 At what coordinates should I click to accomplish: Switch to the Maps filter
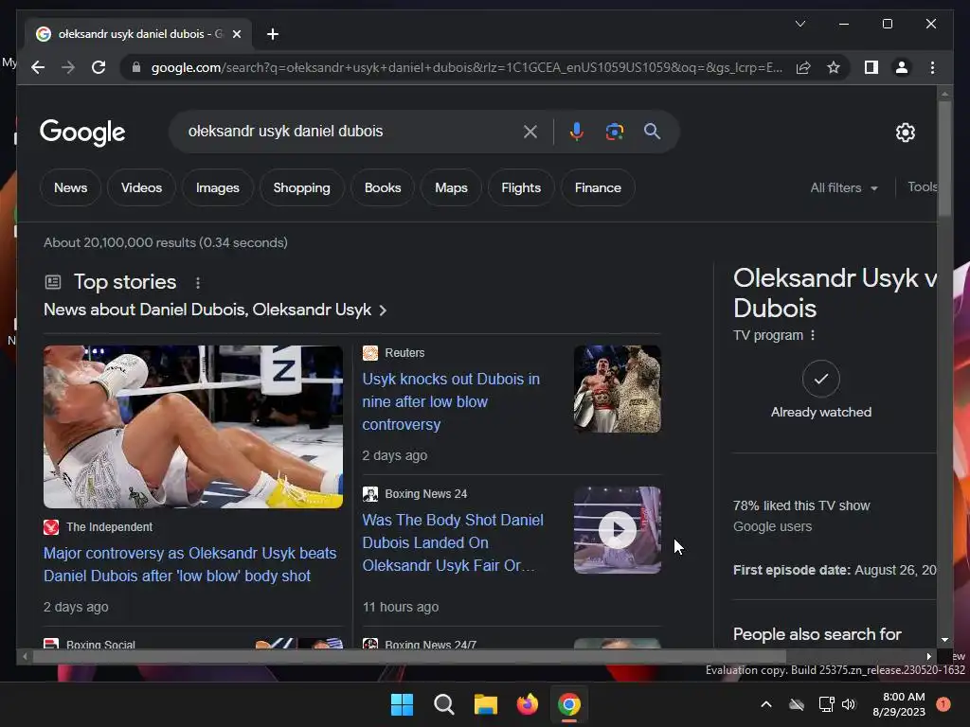pyautogui.click(x=451, y=187)
